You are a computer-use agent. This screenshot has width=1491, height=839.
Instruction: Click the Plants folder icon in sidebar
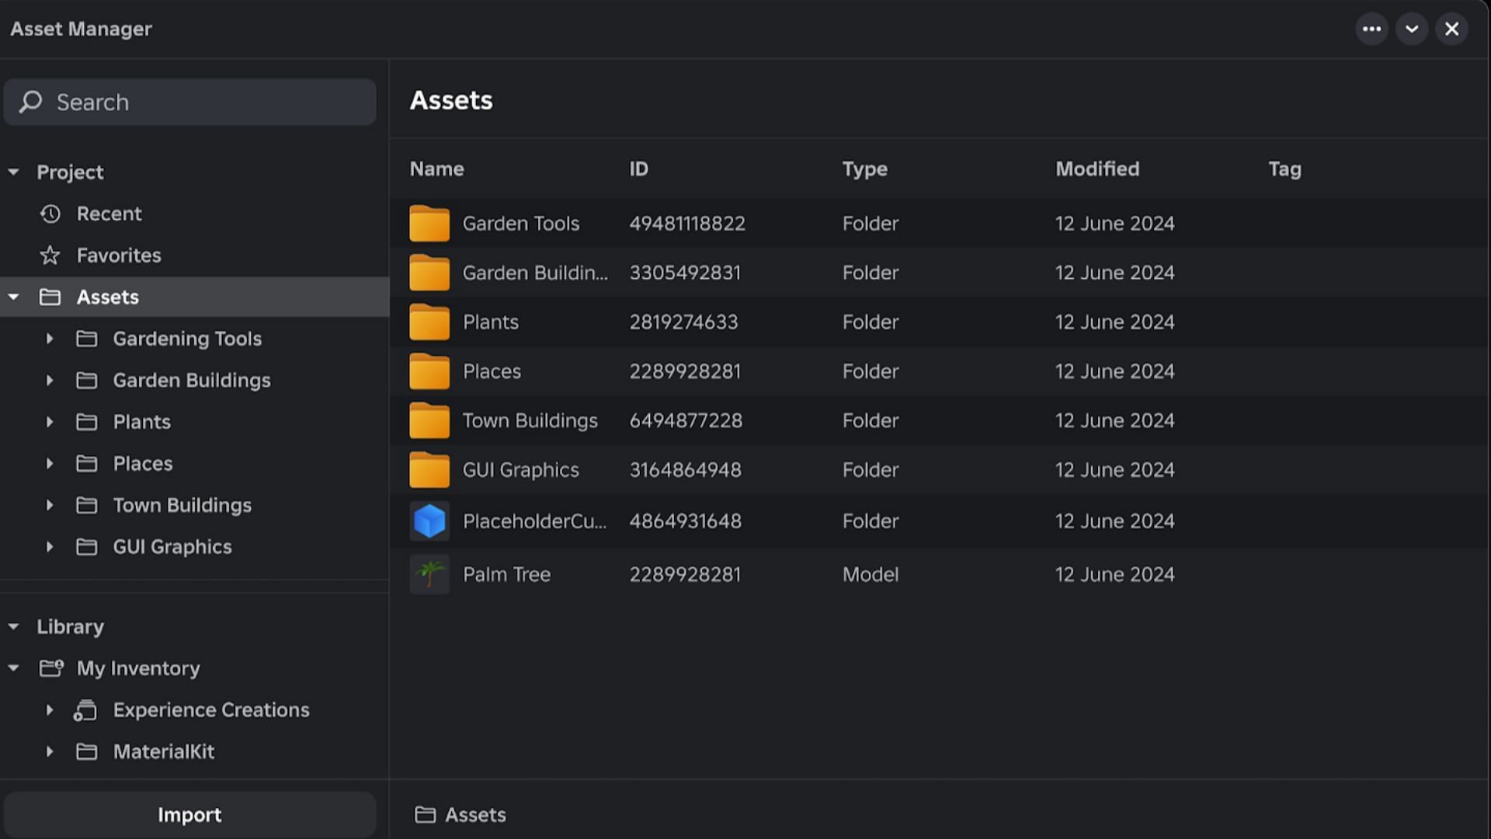87,421
